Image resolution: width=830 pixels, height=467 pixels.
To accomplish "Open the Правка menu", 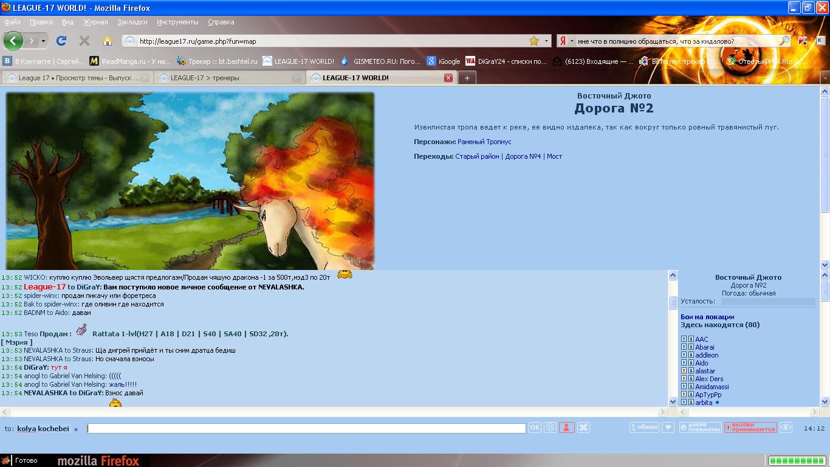I will click(41, 22).
